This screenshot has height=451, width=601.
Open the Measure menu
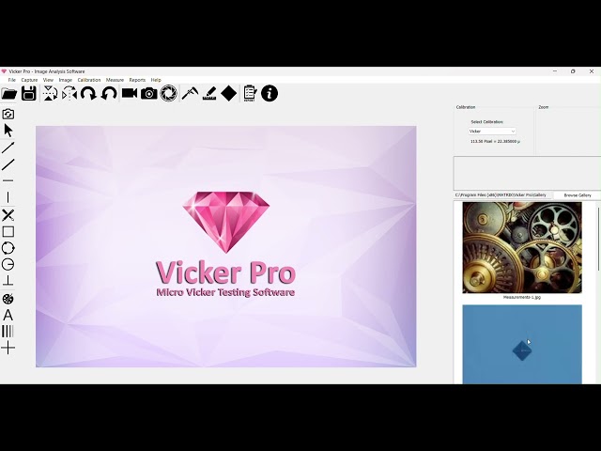115,80
